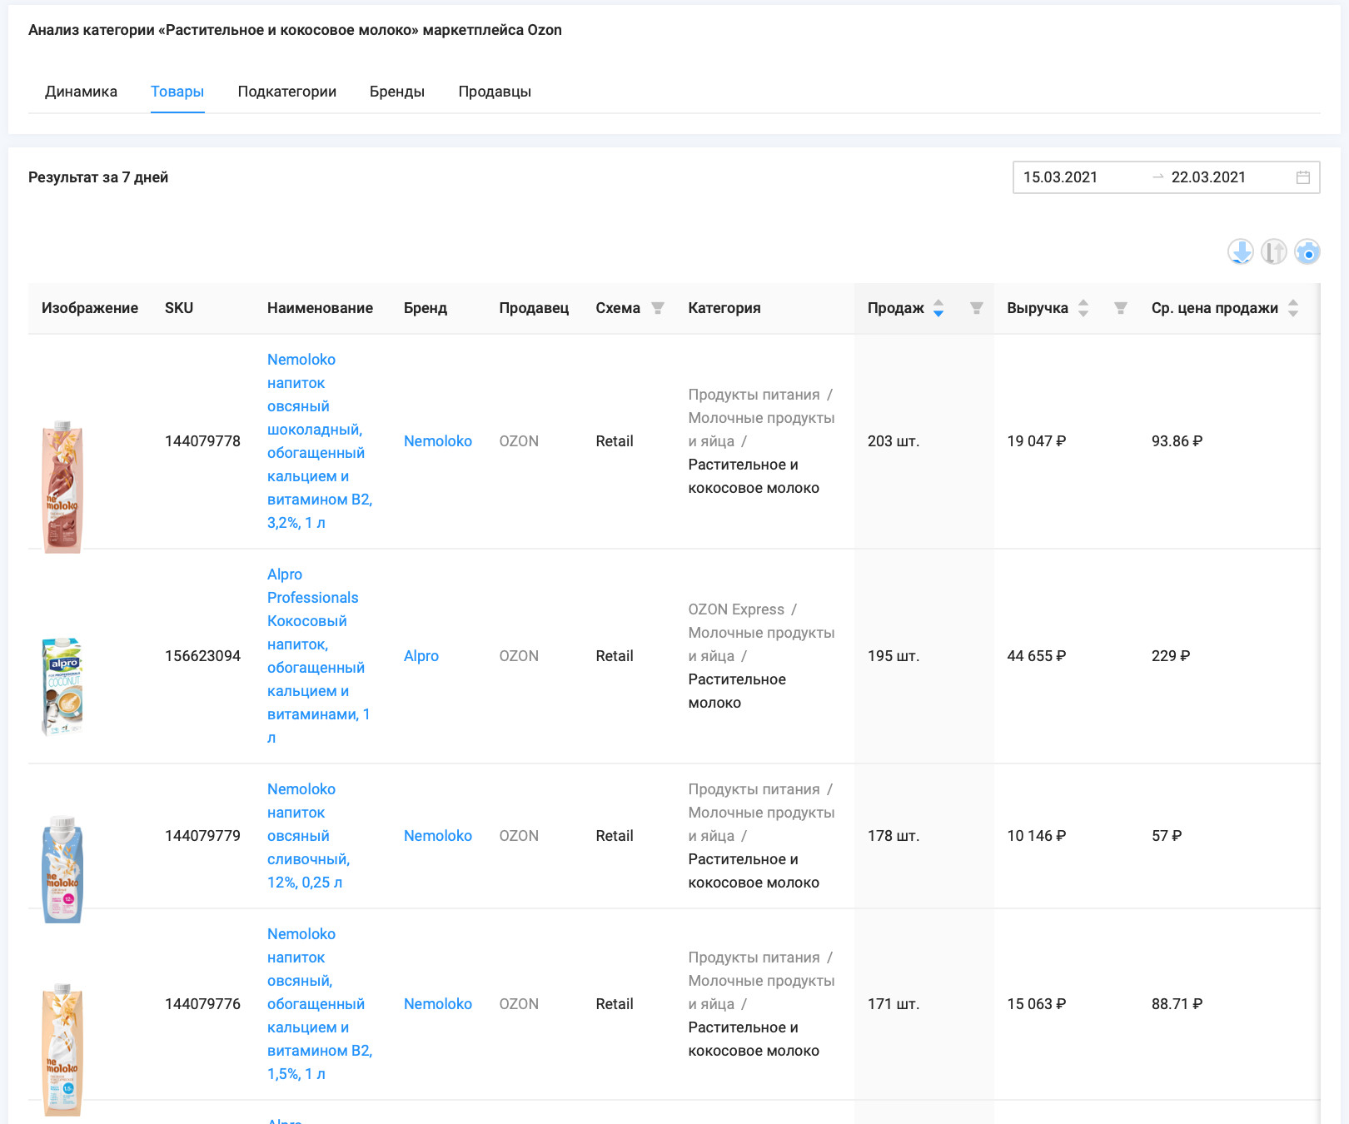Viewport: 1349px width, 1124px height.
Task: Select the Товары tab
Action: pos(177,92)
